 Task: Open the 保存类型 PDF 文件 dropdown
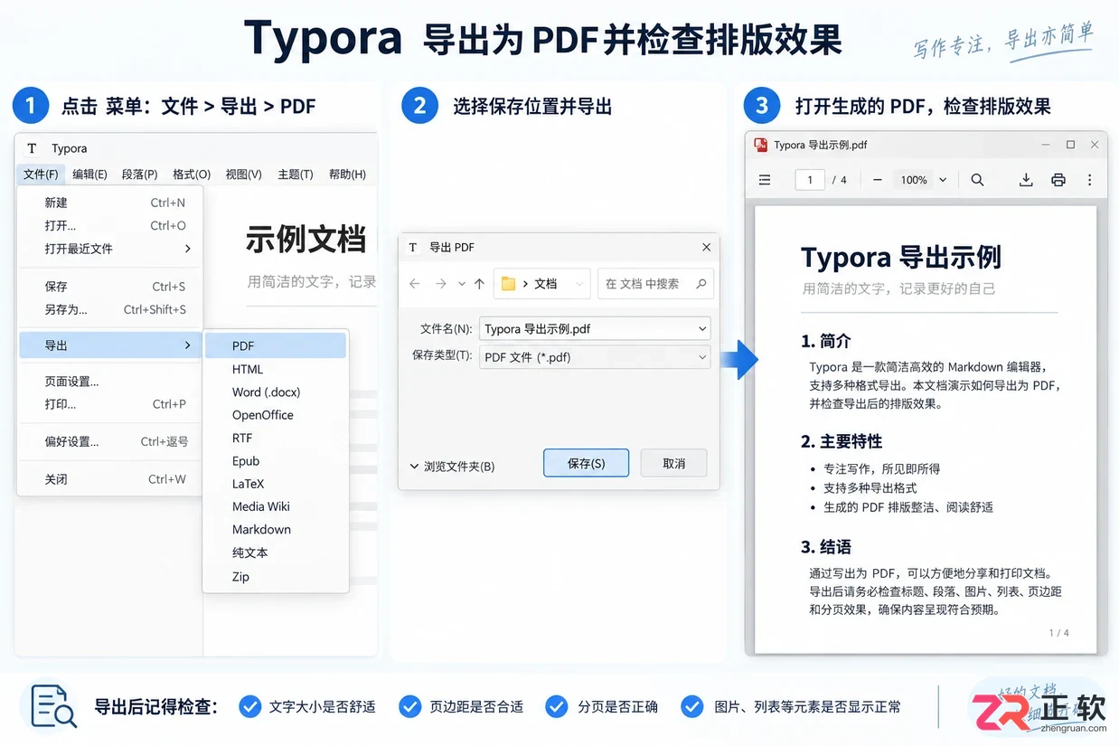pyautogui.click(x=595, y=357)
